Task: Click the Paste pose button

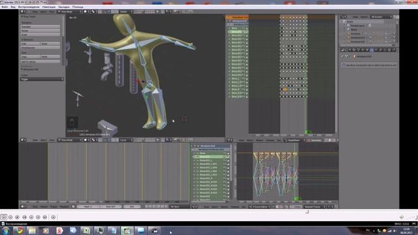Action: (x=50, y=57)
